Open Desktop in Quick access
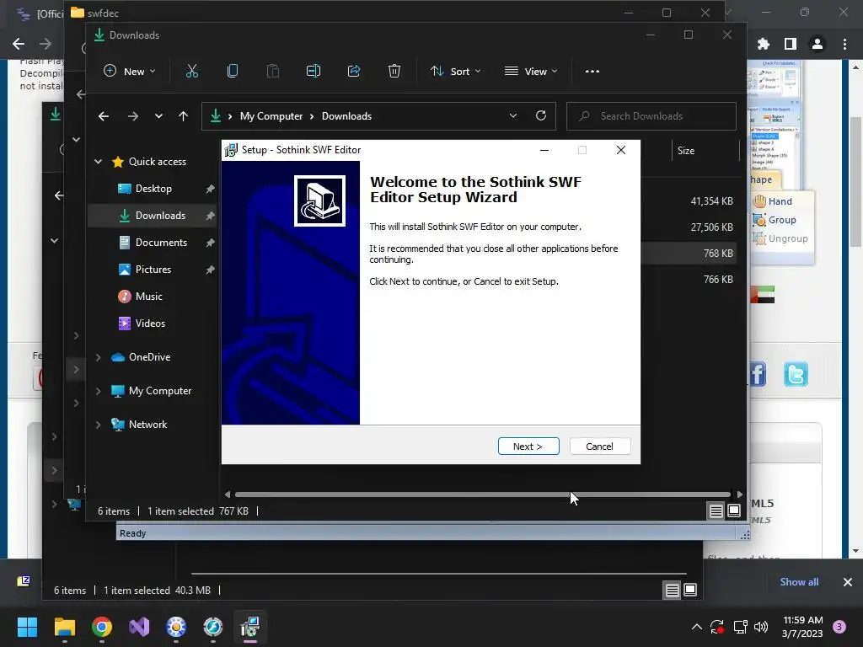 click(x=153, y=189)
